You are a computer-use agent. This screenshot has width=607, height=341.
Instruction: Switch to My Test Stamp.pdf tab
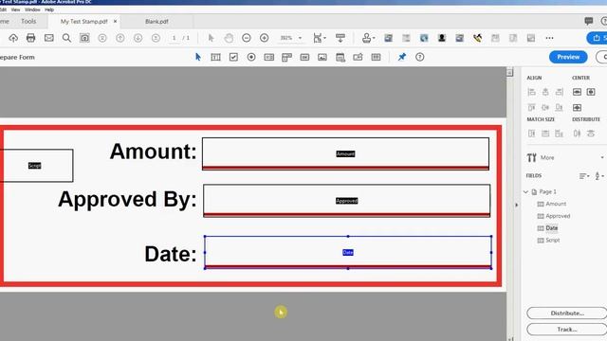click(83, 22)
